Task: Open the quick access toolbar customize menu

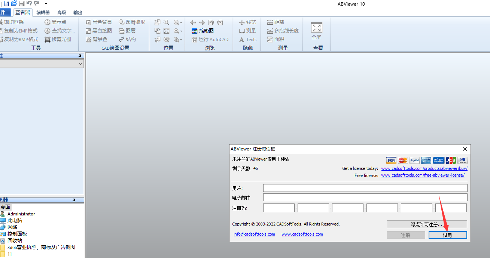Action: tap(46, 3)
